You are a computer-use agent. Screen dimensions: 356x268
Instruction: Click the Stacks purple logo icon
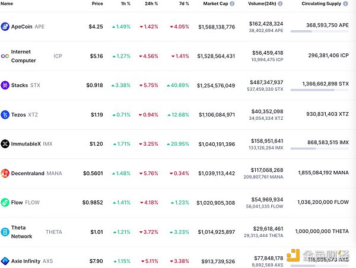tap(5, 85)
